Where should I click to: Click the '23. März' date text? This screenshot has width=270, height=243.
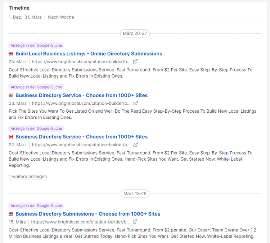pyautogui.click(x=18, y=103)
